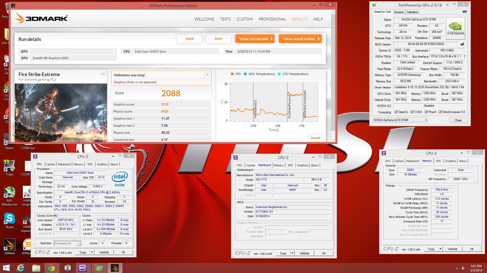Click 3DMark vertical scrollbar down arrow
Image resolution: width=487 pixels, height=273 pixels.
(333, 140)
